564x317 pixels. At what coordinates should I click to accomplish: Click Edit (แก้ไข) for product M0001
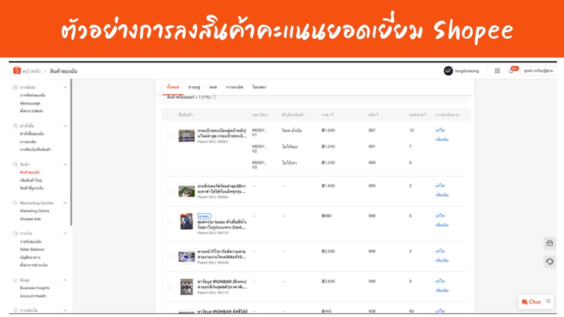click(x=440, y=130)
